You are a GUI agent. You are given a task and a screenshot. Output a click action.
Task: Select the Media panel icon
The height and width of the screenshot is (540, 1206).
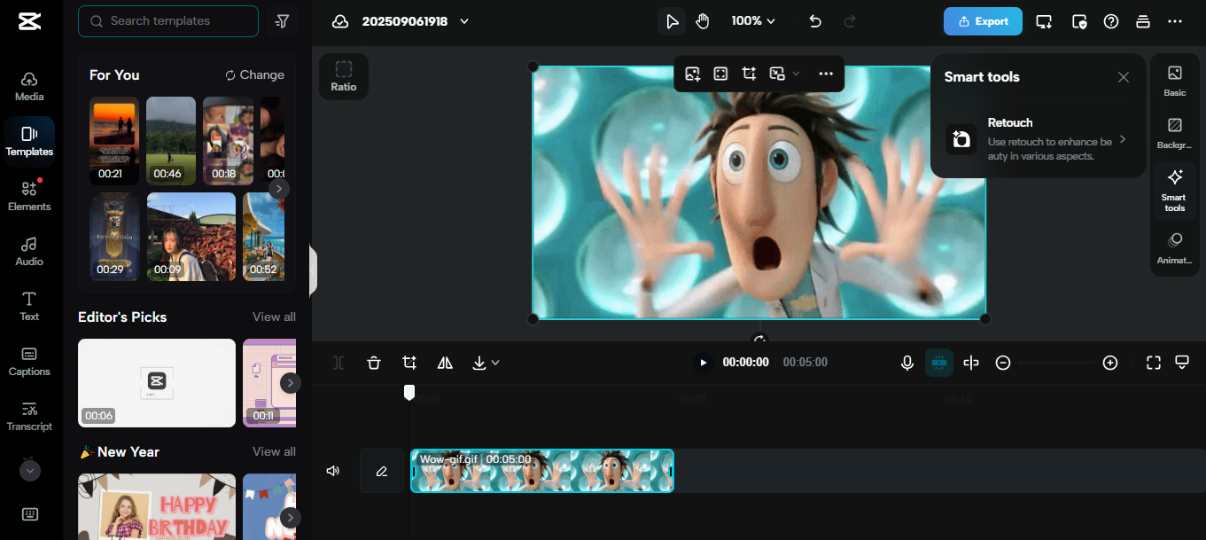(x=29, y=86)
